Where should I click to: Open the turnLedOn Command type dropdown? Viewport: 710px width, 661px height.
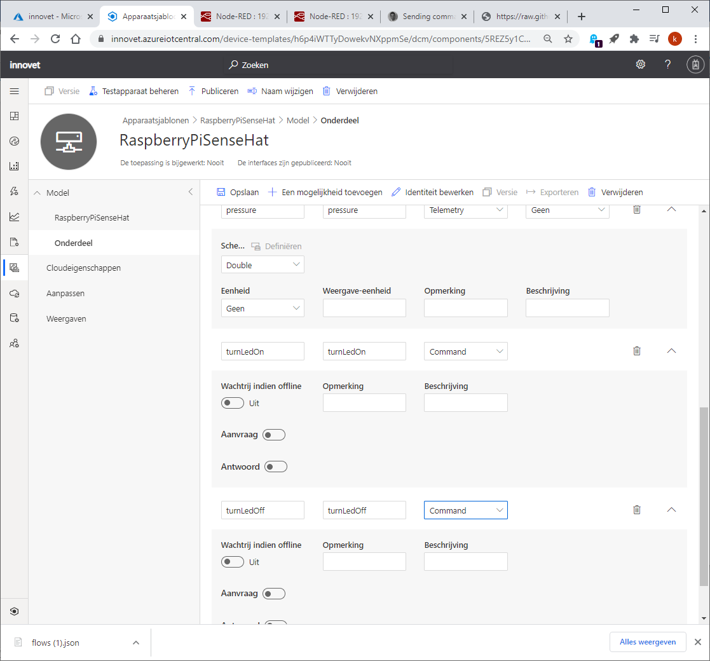[x=465, y=351]
